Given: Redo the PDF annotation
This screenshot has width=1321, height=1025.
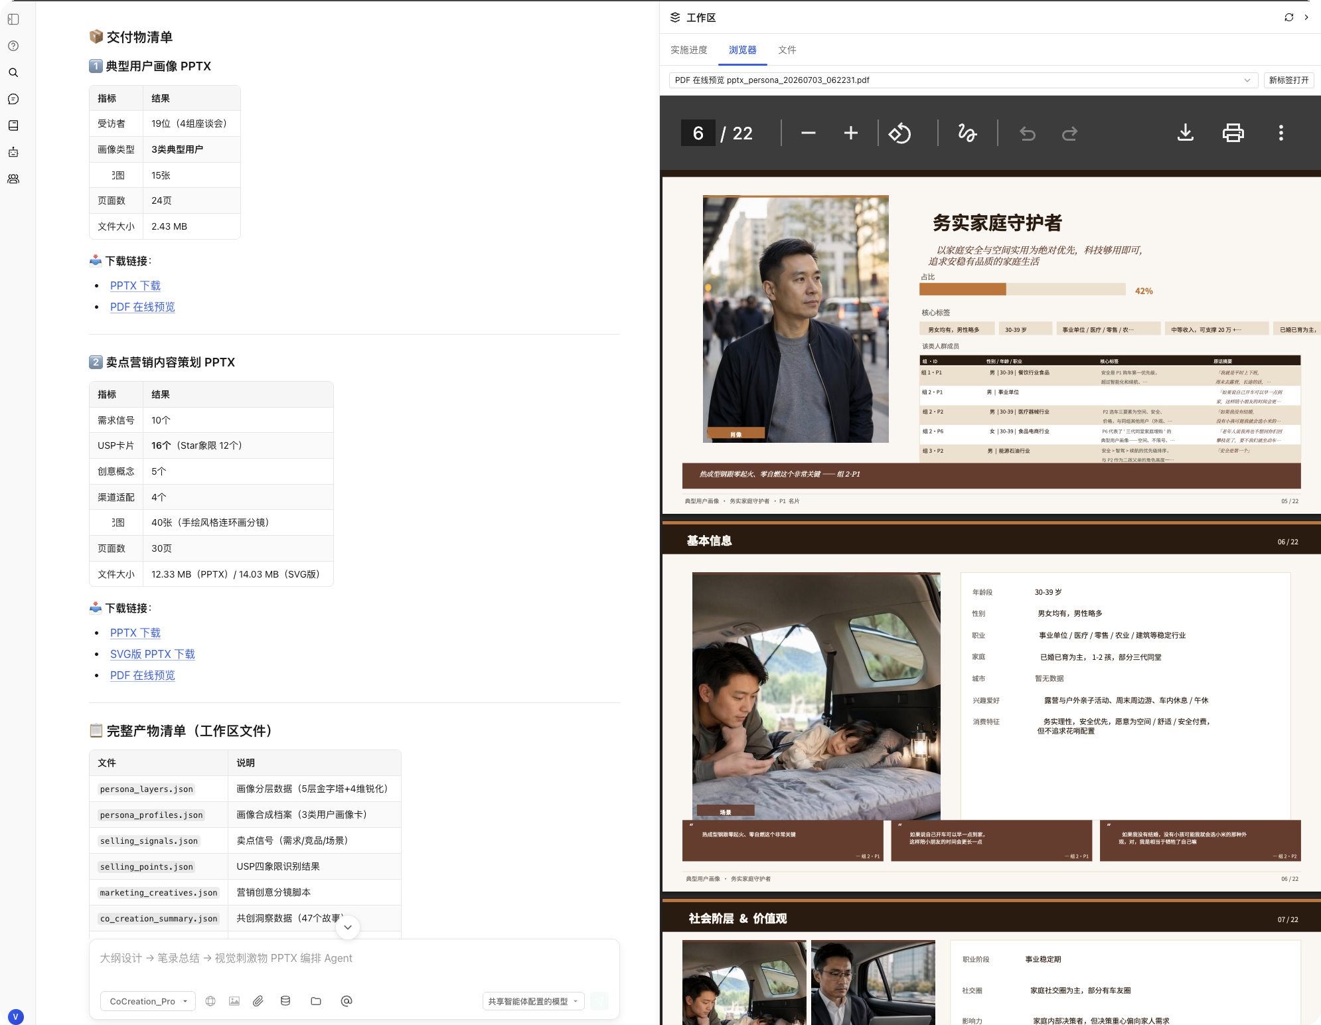Looking at the screenshot, I should tap(1069, 133).
